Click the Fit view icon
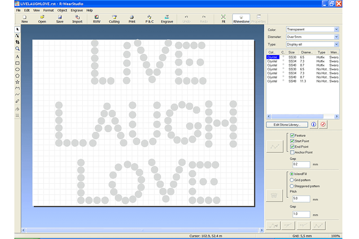The image size is (359, 239). click(x=223, y=19)
